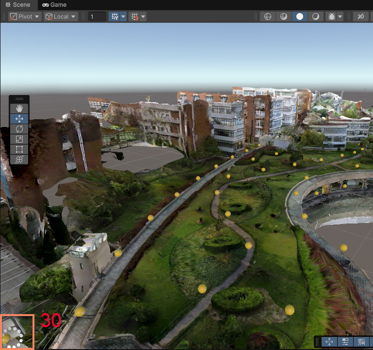Enable the shaded sphere draw mode
This screenshot has height=350, width=373.
point(300,16)
